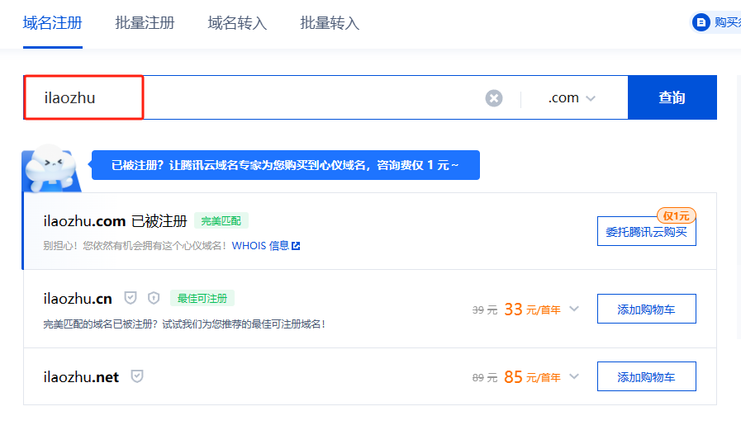Screen dimensions: 741x430
Task: Open the 域名转入 tab
Action: pyautogui.click(x=237, y=22)
